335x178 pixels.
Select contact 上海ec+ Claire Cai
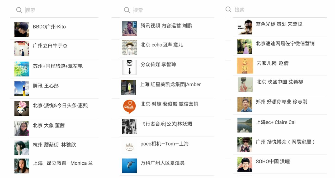tap(276, 122)
